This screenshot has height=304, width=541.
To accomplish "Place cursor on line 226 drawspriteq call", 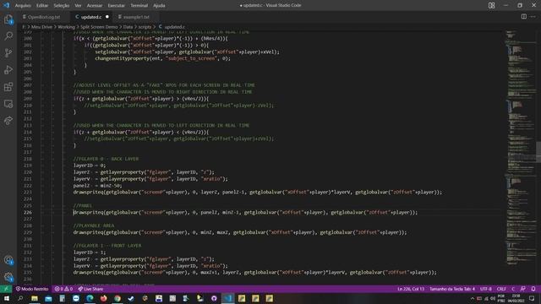I will pyautogui.click(x=245, y=213).
